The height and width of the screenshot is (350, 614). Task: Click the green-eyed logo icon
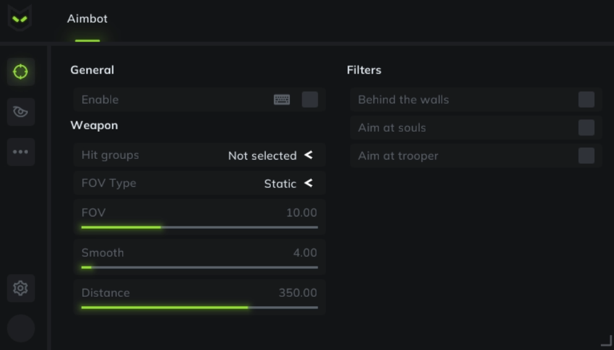pyautogui.click(x=20, y=19)
